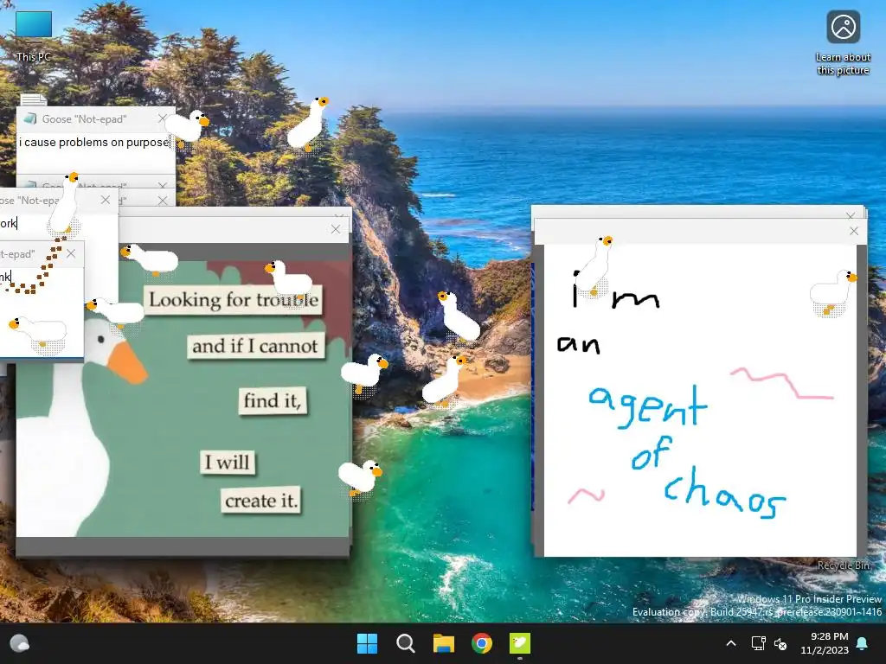
Task: Open Google Chrome from the taskbar
Action: 481,643
